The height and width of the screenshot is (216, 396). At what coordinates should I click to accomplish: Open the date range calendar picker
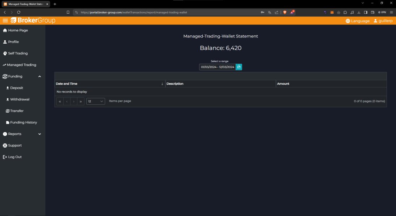coord(239,67)
